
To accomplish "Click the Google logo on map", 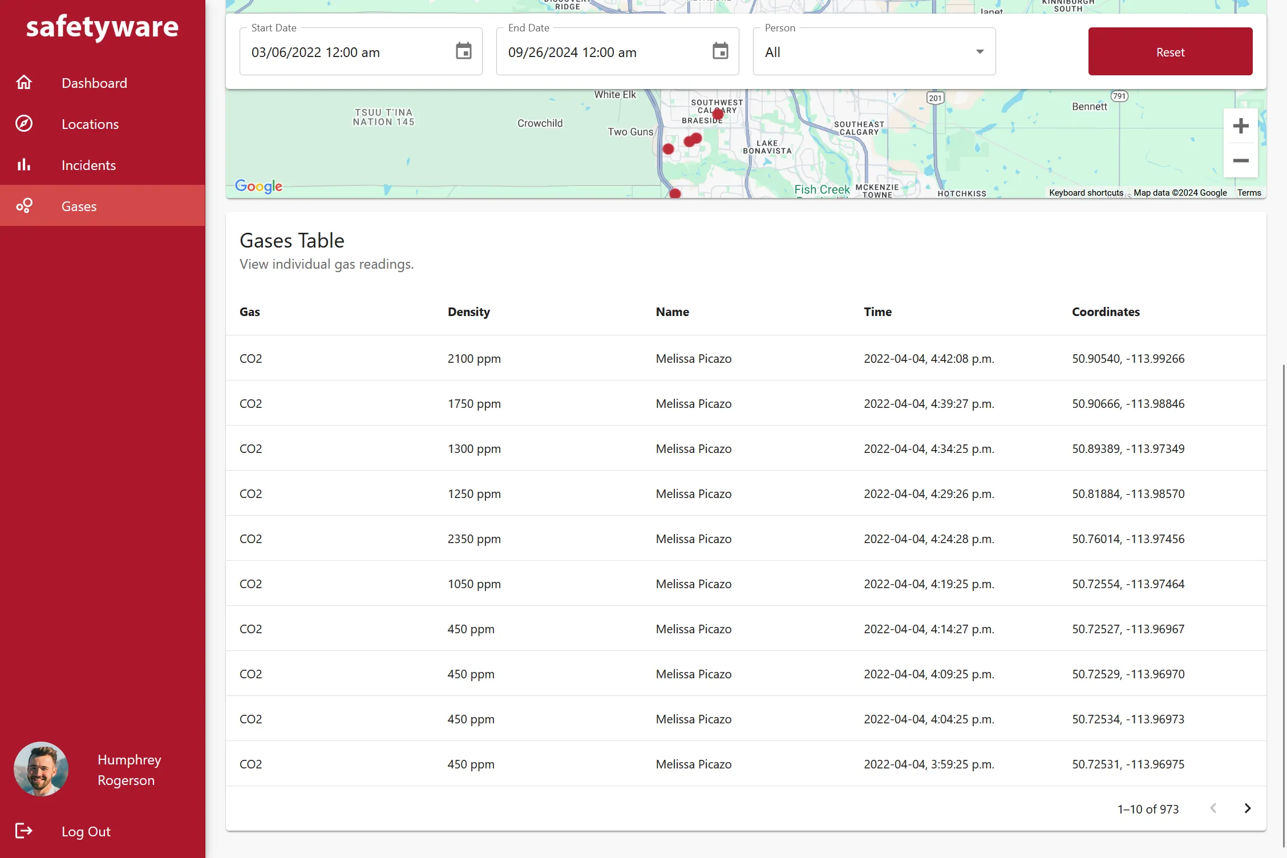I will pos(259,186).
